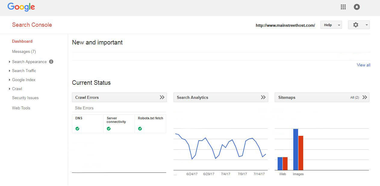Click the 7/14/17 axis date label
This screenshot has width=380, height=186.
tap(259, 174)
